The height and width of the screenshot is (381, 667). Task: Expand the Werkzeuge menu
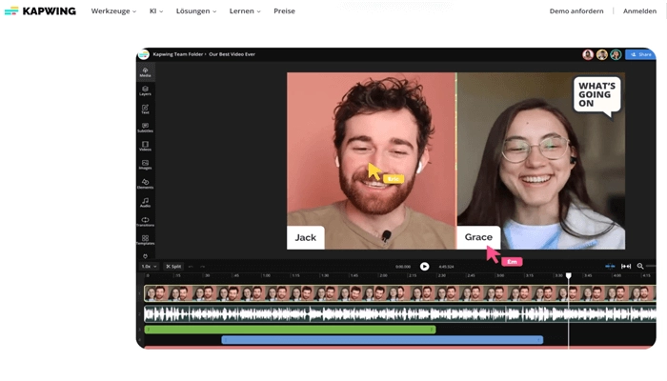coord(113,11)
